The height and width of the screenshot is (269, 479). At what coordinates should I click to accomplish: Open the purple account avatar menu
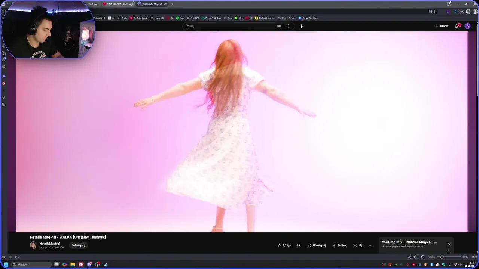point(467,26)
